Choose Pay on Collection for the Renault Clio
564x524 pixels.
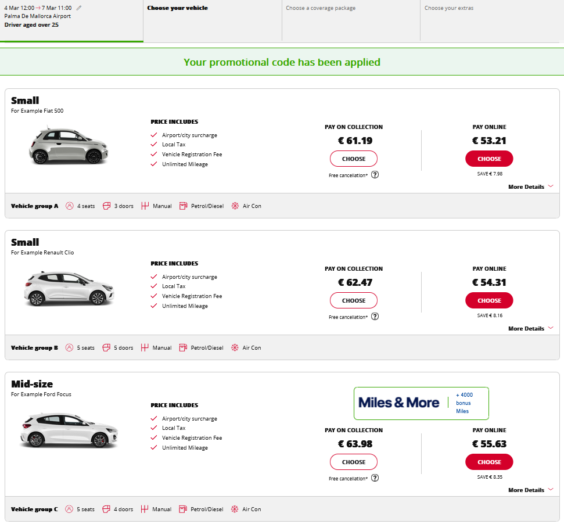click(354, 300)
